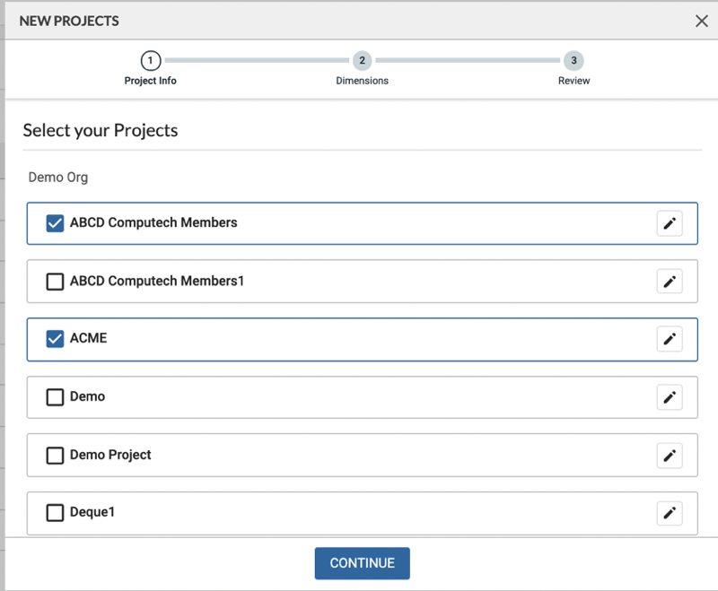Deselect the ACME project checkbox

(x=55, y=339)
